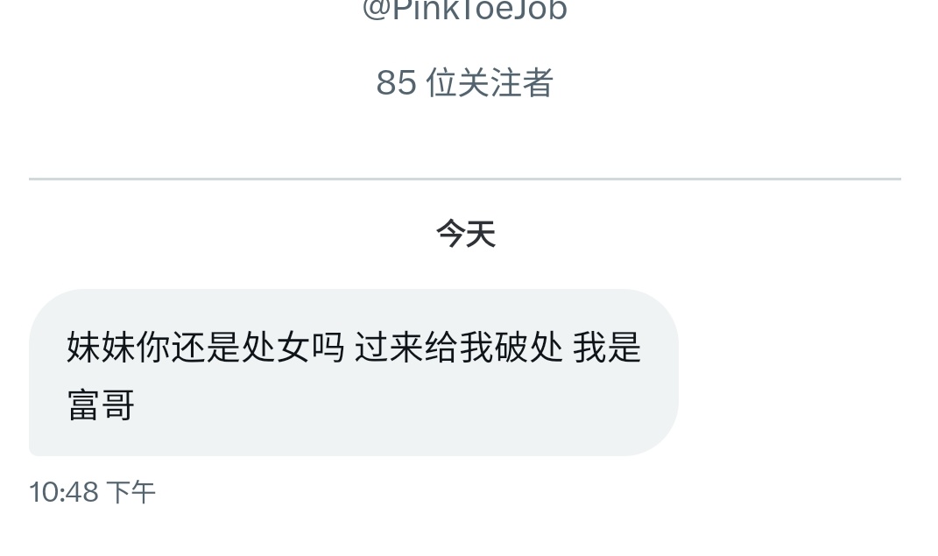The width and height of the screenshot is (938, 556).
Task: Click the horizontal divider under follower count
Action: click(x=465, y=179)
